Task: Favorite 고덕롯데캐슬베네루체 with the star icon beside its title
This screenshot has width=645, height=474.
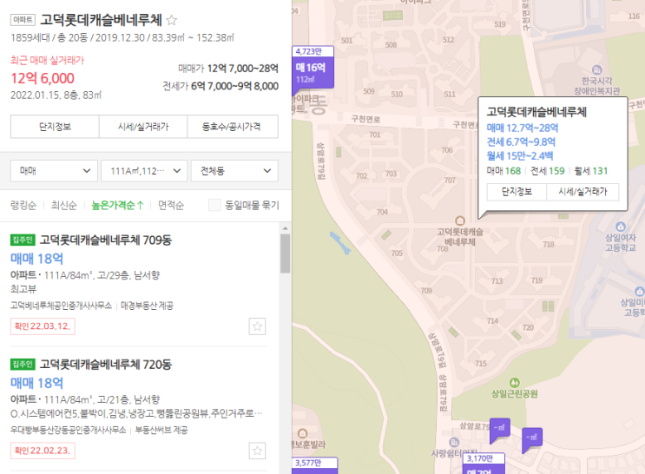Action: [172, 20]
